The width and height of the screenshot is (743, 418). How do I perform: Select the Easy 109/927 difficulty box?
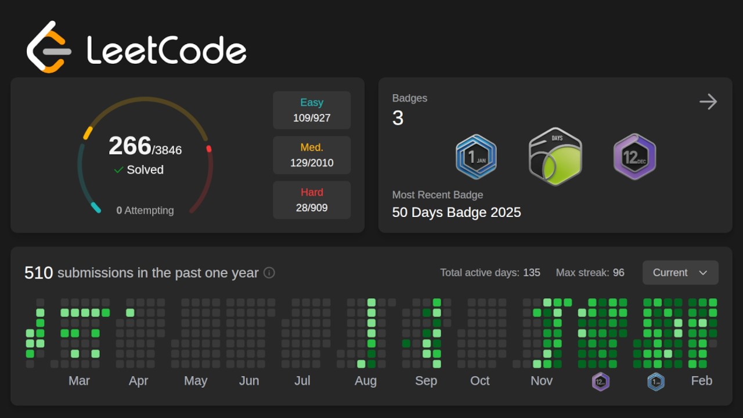pos(312,110)
